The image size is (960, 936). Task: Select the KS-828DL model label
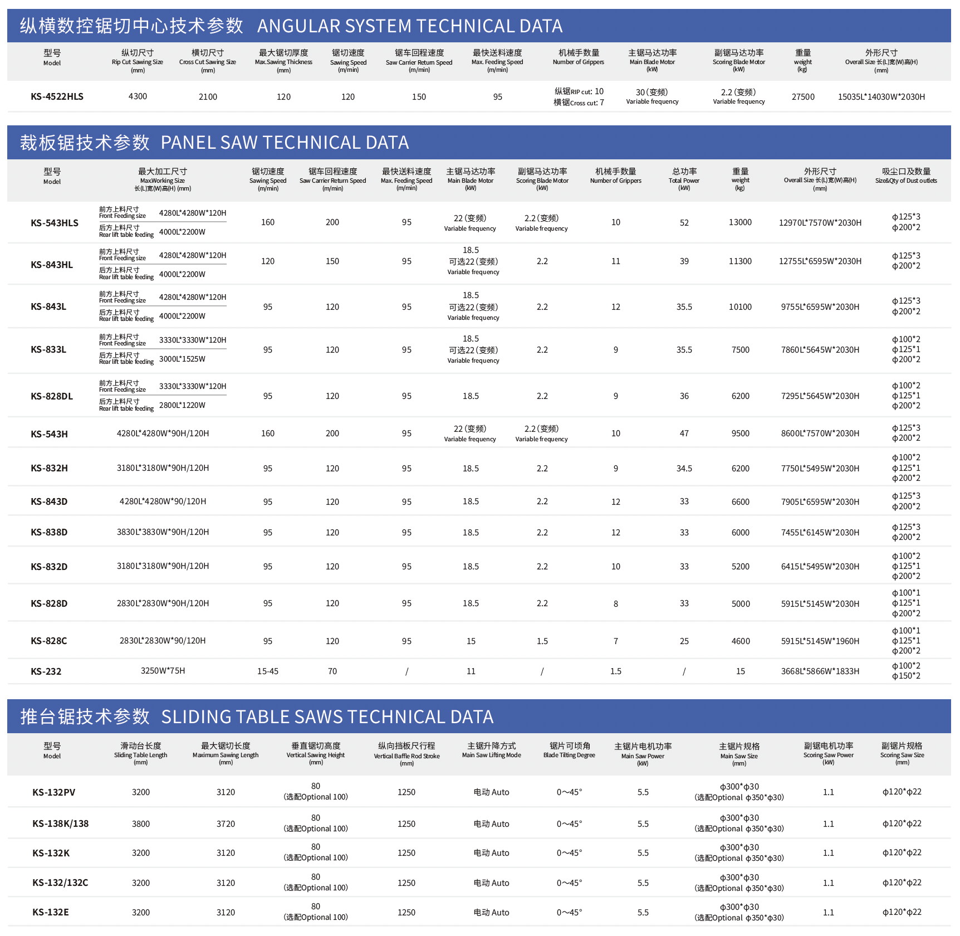click(52, 396)
